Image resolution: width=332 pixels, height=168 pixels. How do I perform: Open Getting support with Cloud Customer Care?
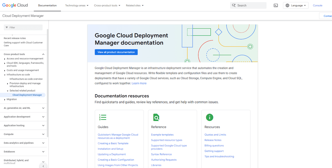pyautogui.click(x=23, y=44)
